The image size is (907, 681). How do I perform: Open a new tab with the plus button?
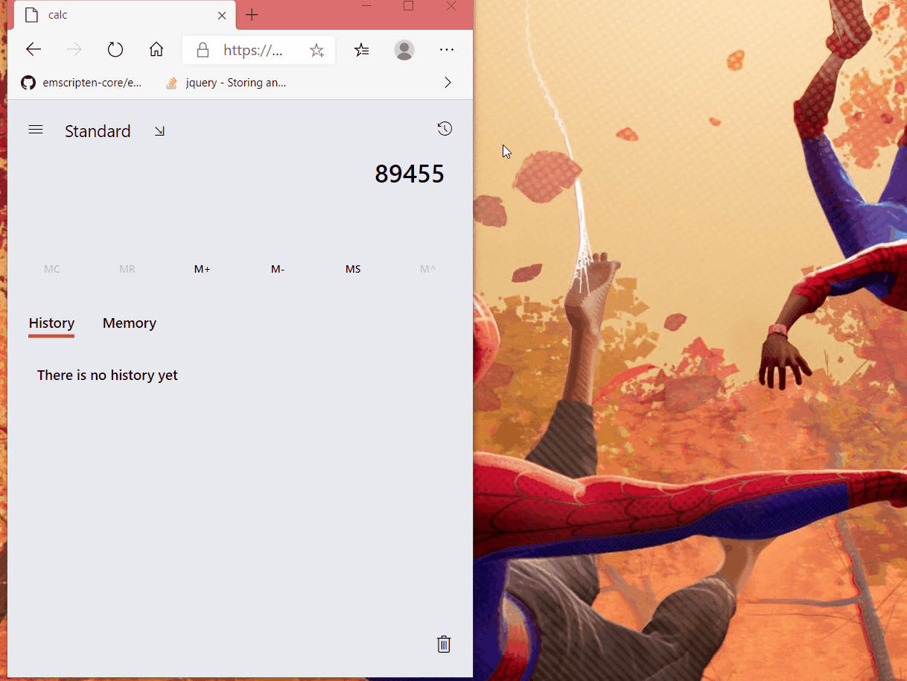[x=252, y=15]
